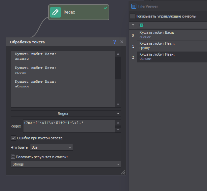Open the Regex action type dropdown
This screenshot has width=207, height=191.
(x=66, y=114)
